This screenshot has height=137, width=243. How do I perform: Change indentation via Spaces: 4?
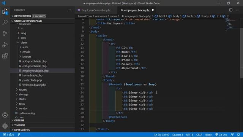click(178, 135)
